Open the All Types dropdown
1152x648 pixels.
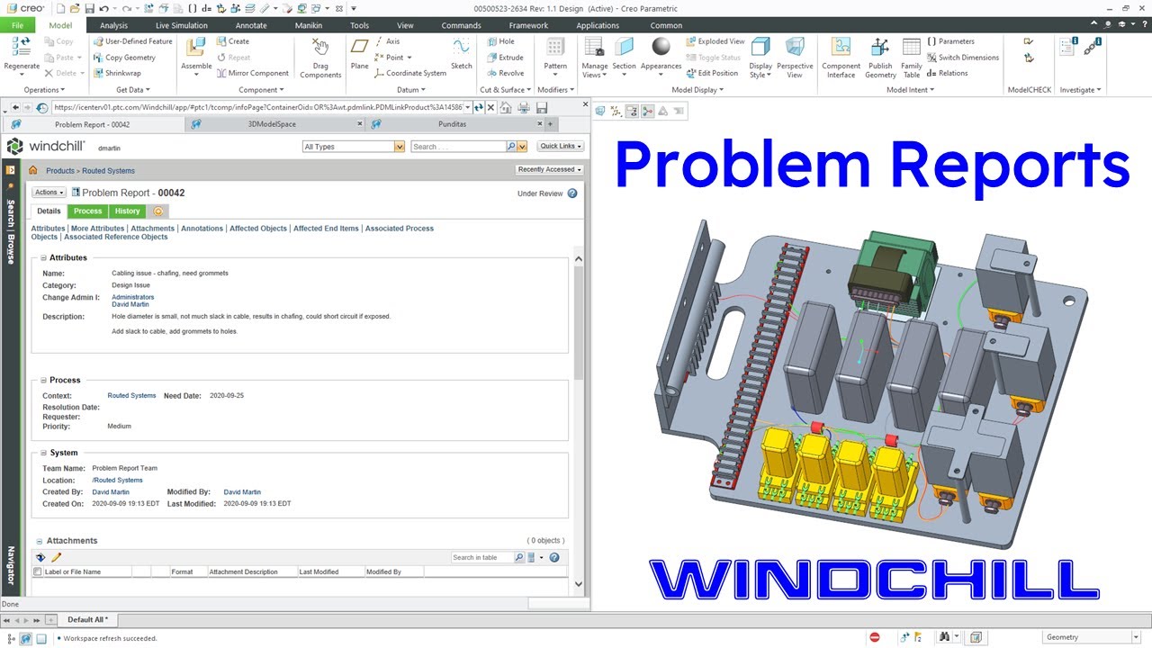[354, 147]
